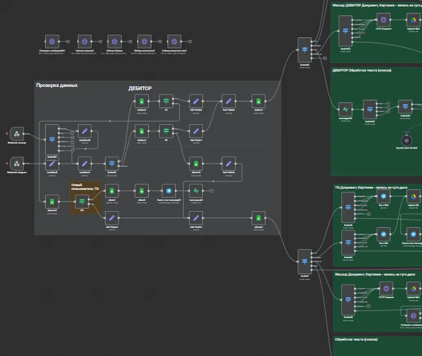Click plus handle on Switch left of Wazzup ДЕБИТОР

(325, 58)
